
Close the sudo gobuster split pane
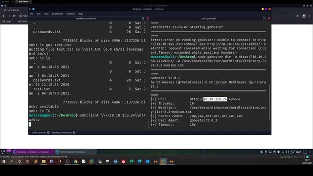tap(269, 19)
